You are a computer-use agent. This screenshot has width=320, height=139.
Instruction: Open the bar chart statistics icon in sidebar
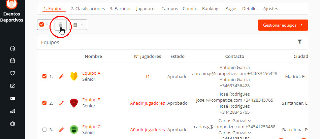tap(13, 111)
